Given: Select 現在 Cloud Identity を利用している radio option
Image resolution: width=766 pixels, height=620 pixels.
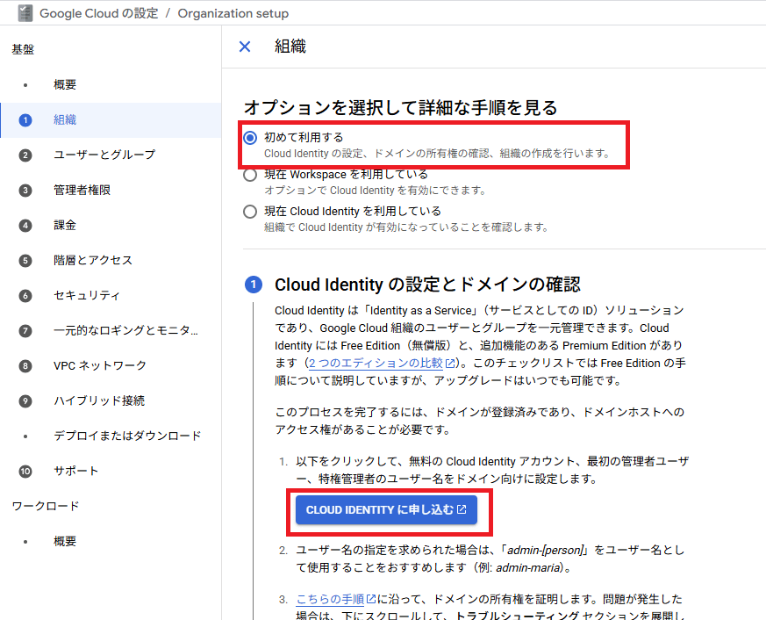Looking at the screenshot, I should (250, 212).
